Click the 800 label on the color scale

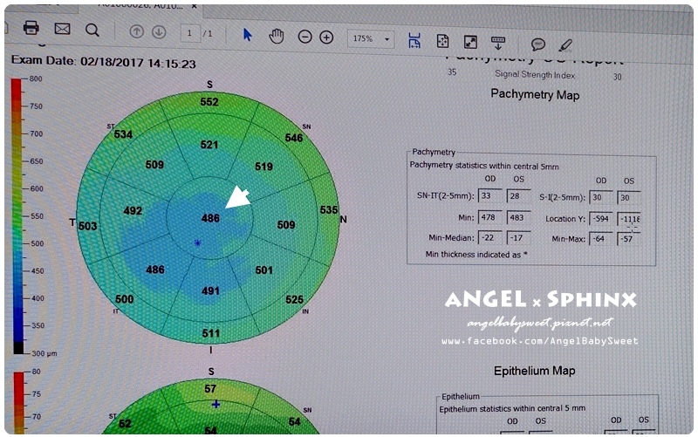tap(36, 79)
